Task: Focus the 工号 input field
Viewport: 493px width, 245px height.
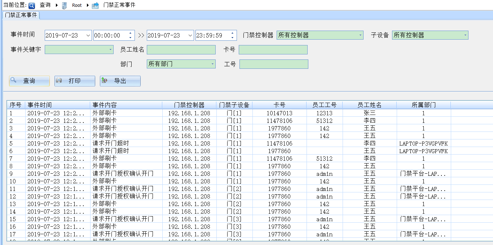Action: pos(274,64)
